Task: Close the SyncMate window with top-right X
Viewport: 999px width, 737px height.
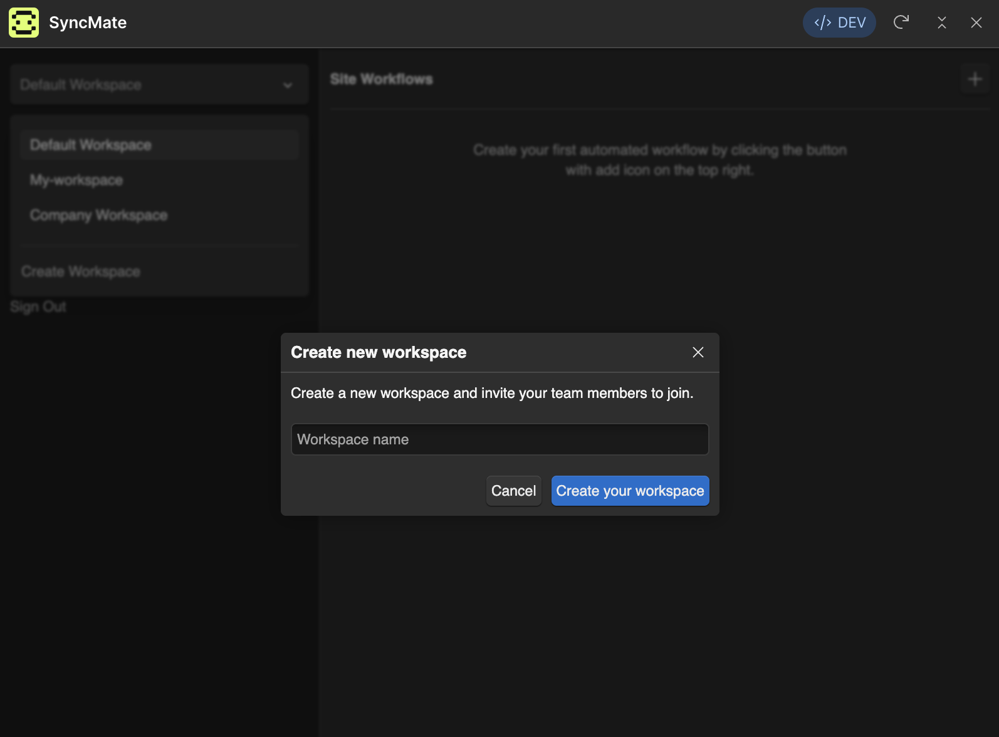Action: pos(976,23)
